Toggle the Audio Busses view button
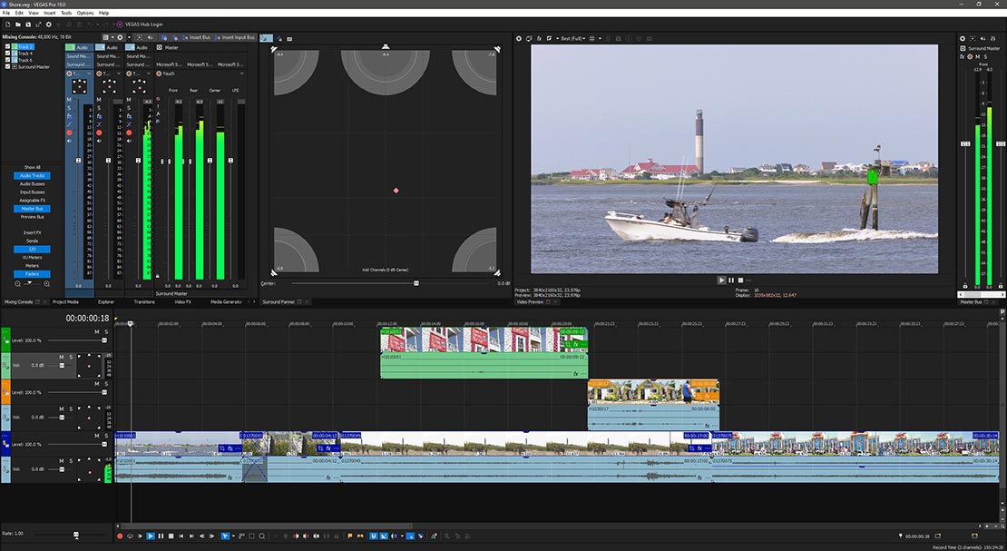Viewport: 1007px width, 551px height. click(x=32, y=184)
